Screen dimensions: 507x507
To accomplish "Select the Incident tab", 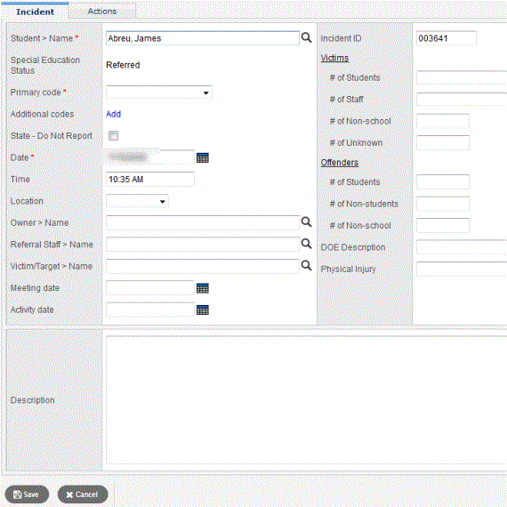I will [x=35, y=12].
